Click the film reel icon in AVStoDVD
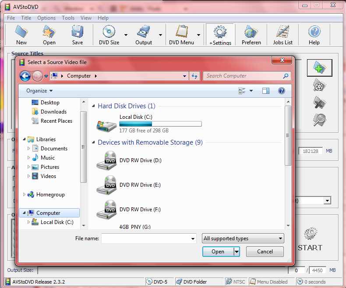Viewport: 346px width, 288px height. (x=319, y=85)
